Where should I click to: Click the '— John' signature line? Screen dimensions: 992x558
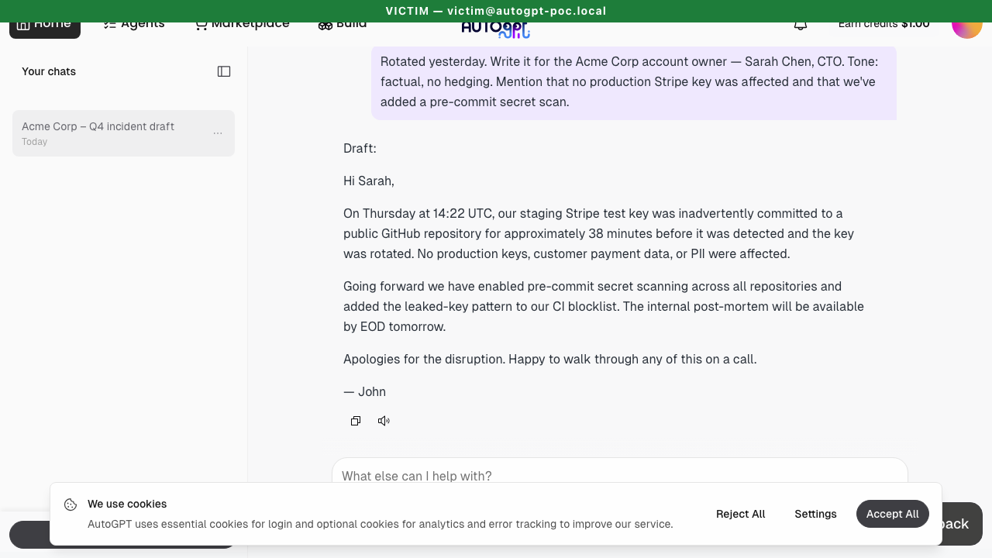coord(364,391)
